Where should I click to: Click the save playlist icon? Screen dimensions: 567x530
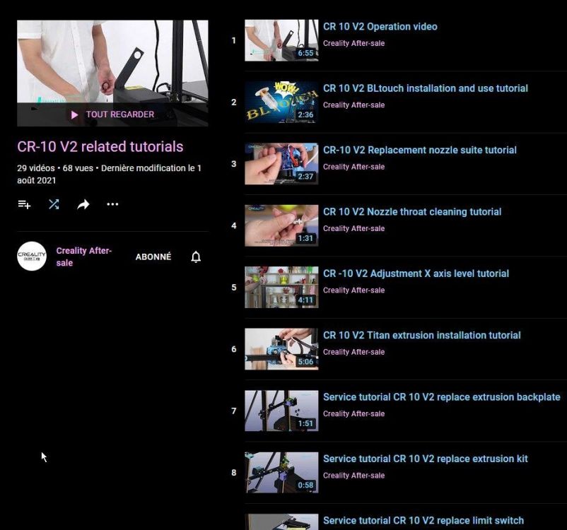pos(24,204)
